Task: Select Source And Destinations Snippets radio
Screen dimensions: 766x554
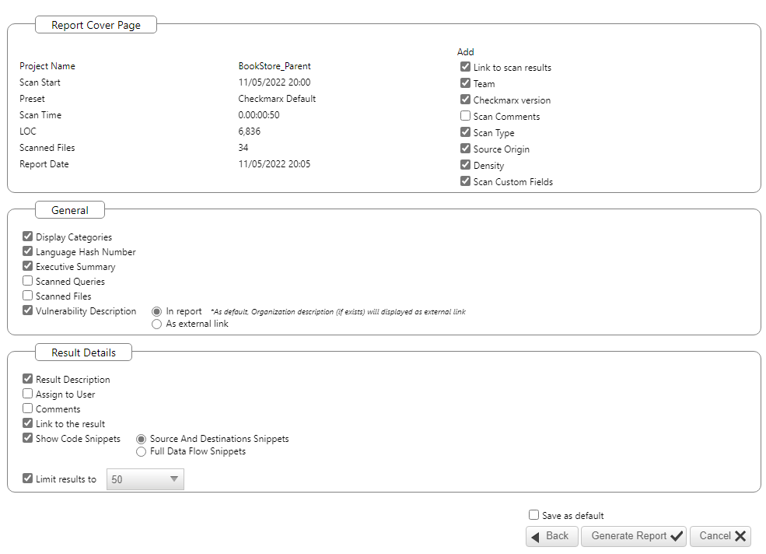Action: click(x=141, y=439)
